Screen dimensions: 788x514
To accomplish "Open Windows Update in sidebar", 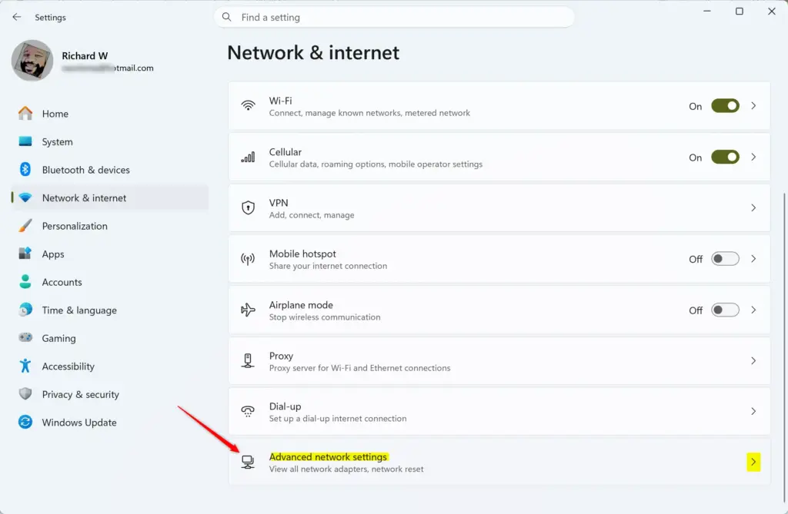I will tap(109, 422).
